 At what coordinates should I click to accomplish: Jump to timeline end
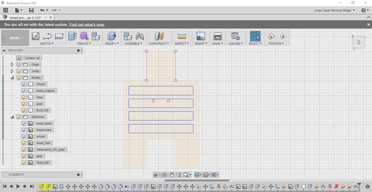pos(32,187)
